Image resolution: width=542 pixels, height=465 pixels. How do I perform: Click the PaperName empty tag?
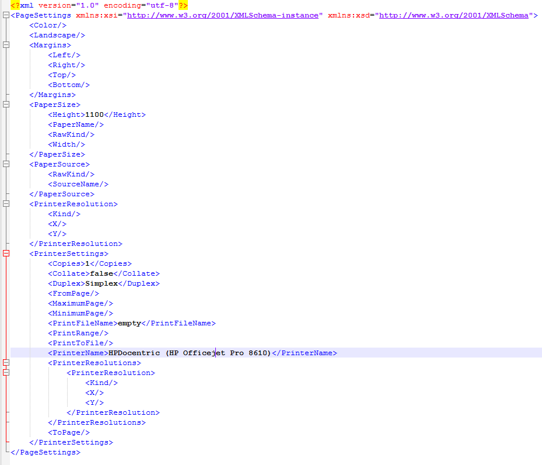(76, 124)
